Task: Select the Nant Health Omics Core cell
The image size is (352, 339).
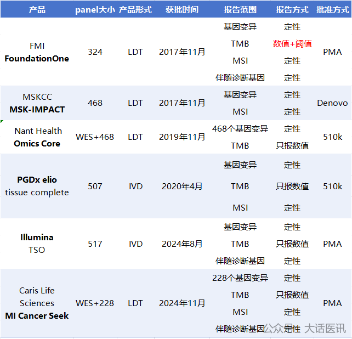Action: [x=37, y=137]
